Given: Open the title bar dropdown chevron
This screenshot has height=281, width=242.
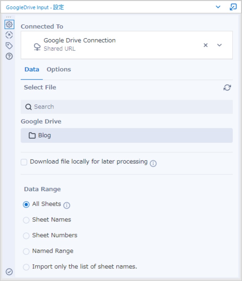Looking at the screenshot, I should click(218, 7).
